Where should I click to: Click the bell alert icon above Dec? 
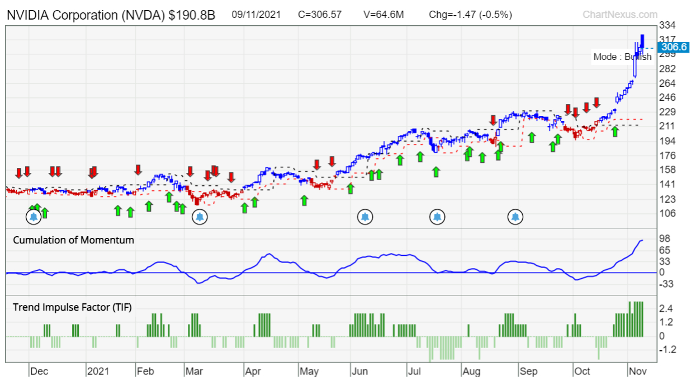pyautogui.click(x=34, y=217)
